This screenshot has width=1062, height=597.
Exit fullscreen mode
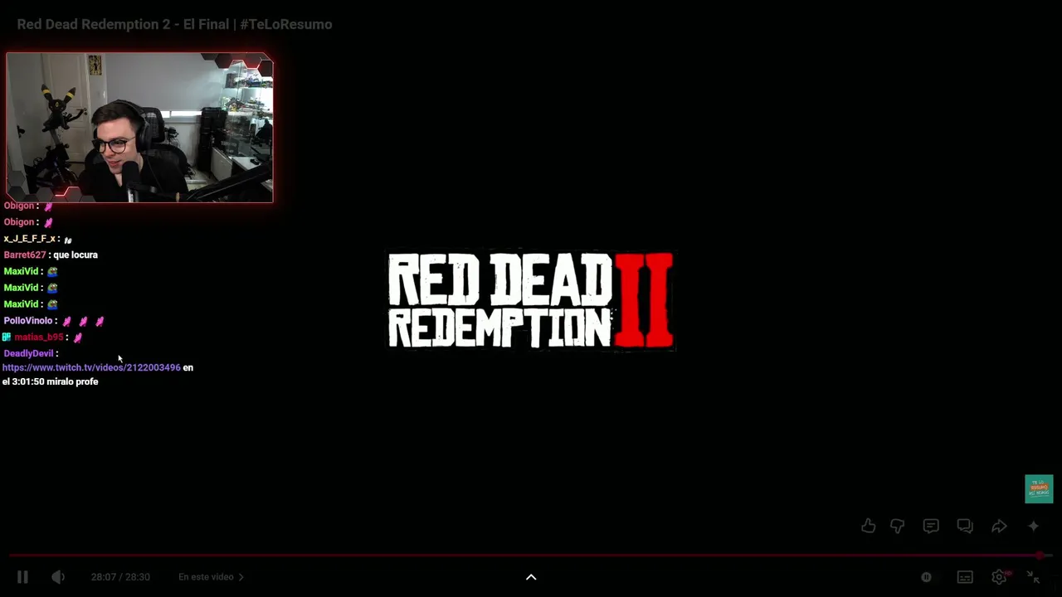point(1034,577)
